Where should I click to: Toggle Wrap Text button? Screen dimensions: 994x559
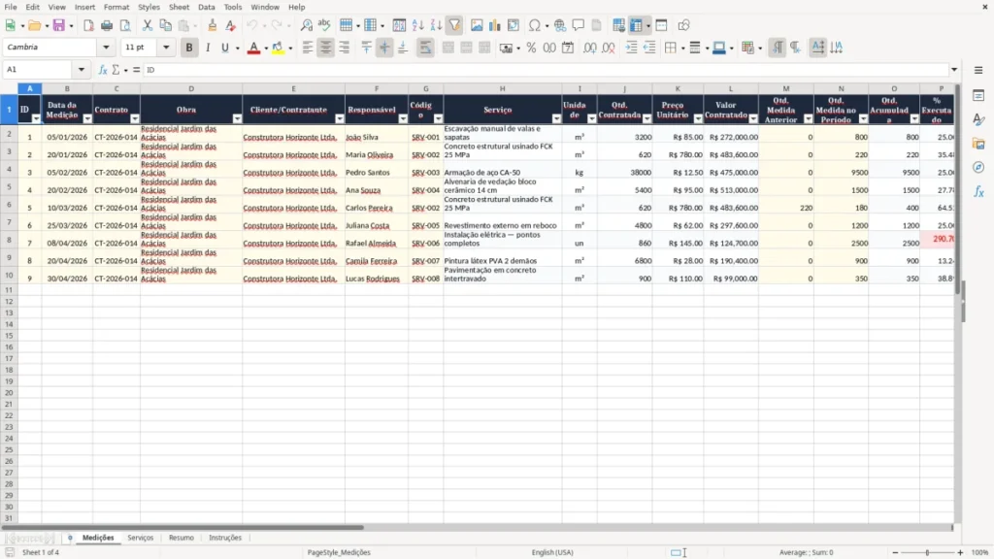pos(425,48)
